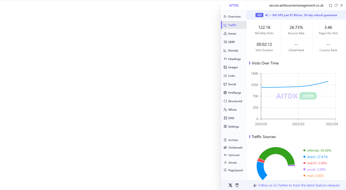The image size is (346, 190).
Task: Click the Issues warning triangle icon
Action: point(225,34)
